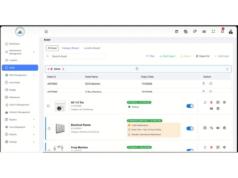Click the document icon in ECG Machine row
The height and width of the screenshot is (178, 238).
tap(204, 84)
